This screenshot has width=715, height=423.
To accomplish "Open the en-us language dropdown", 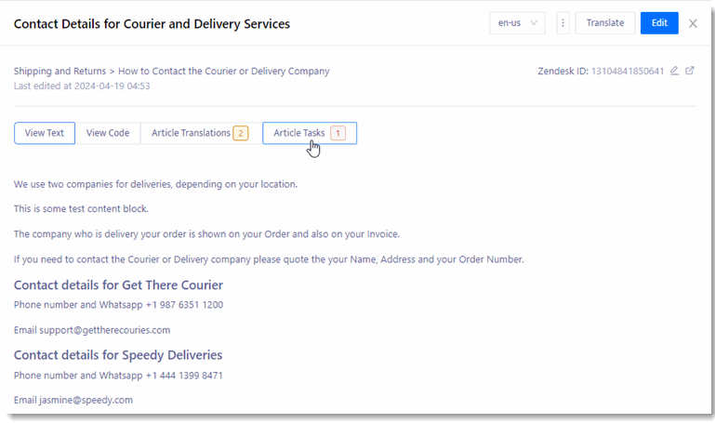I will click(517, 23).
